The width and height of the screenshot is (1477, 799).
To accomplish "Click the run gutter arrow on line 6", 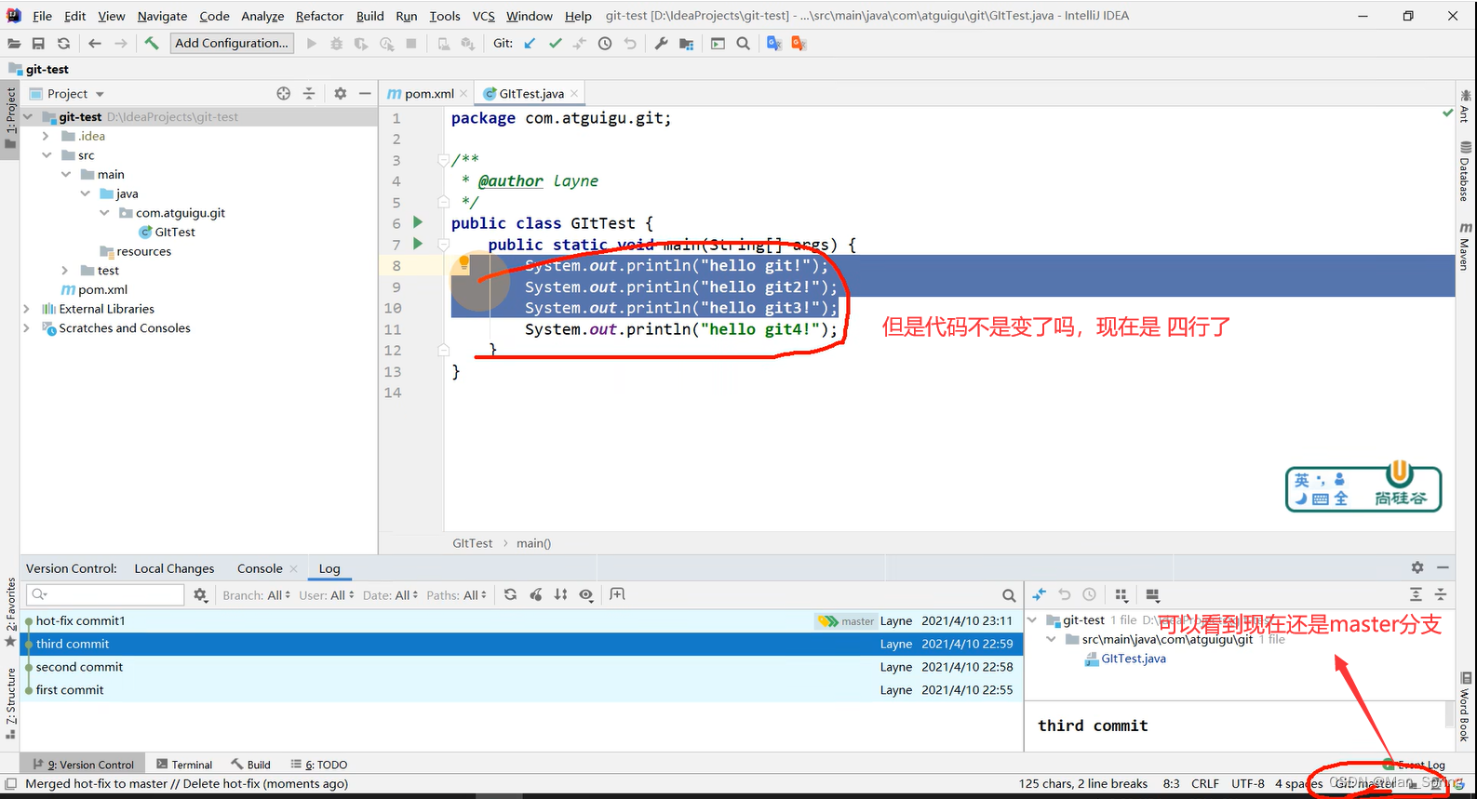I will pos(418,222).
